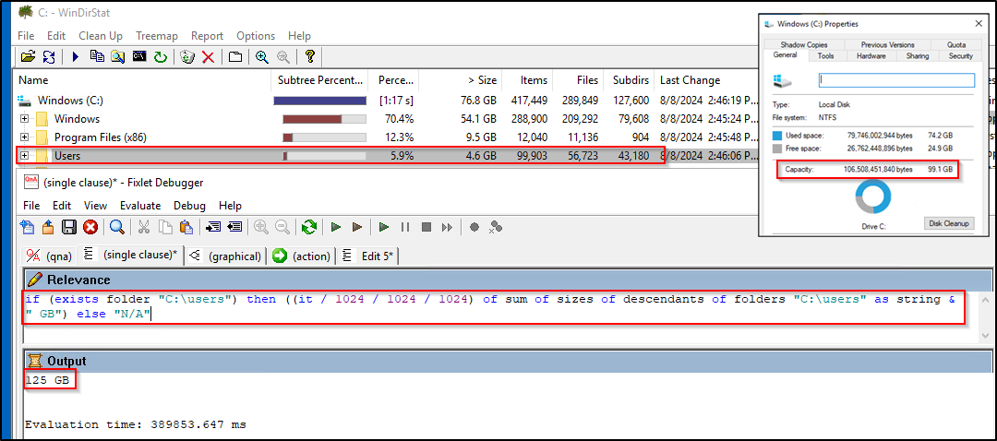Open the Shadow Copies tab in Properties

pyautogui.click(x=804, y=44)
